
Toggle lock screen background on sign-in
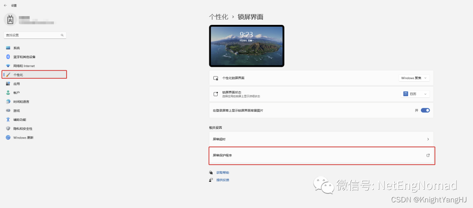(425, 111)
